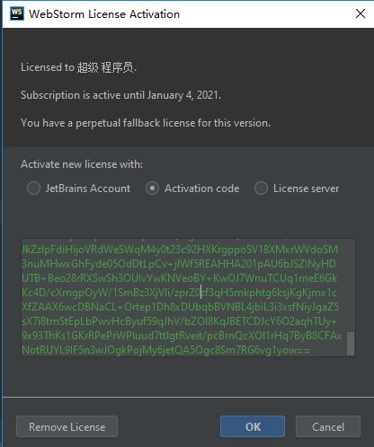Confirm with the OK button
374x447 pixels.
pos(253,426)
